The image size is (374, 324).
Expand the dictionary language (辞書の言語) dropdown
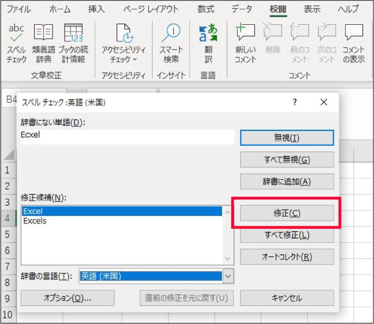[228, 276]
